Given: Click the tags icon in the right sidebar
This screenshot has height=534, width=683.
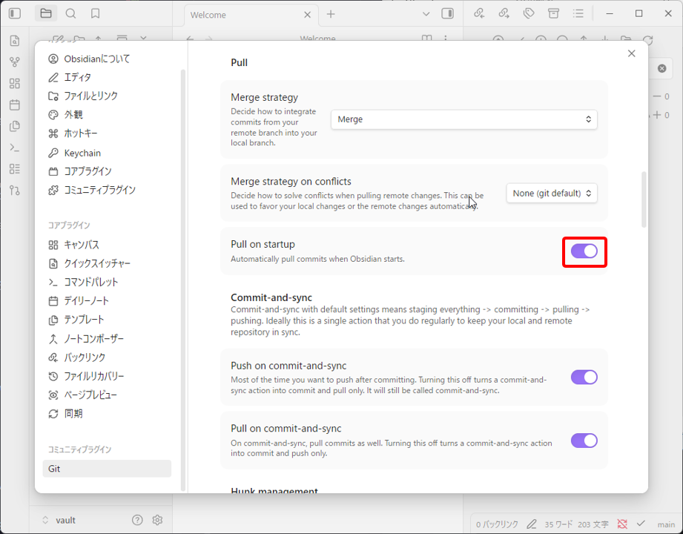Looking at the screenshot, I should click(x=529, y=13).
